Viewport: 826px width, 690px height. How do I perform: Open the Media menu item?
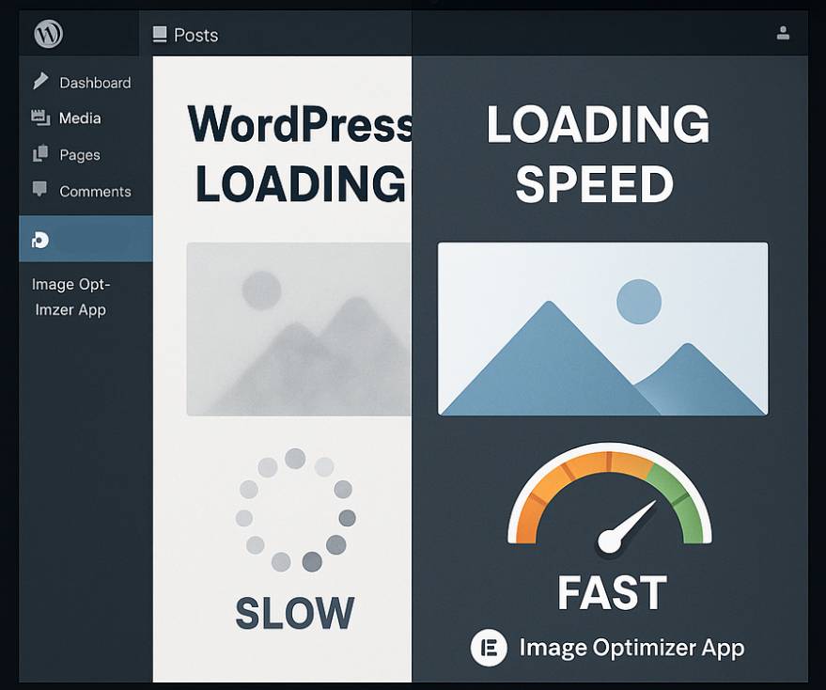tap(80, 118)
